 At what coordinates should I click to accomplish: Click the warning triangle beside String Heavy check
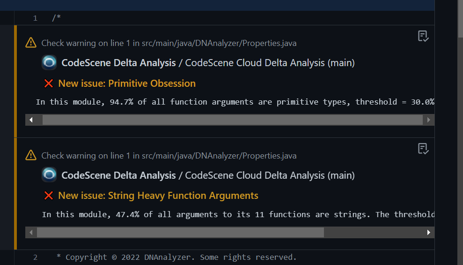(x=31, y=155)
